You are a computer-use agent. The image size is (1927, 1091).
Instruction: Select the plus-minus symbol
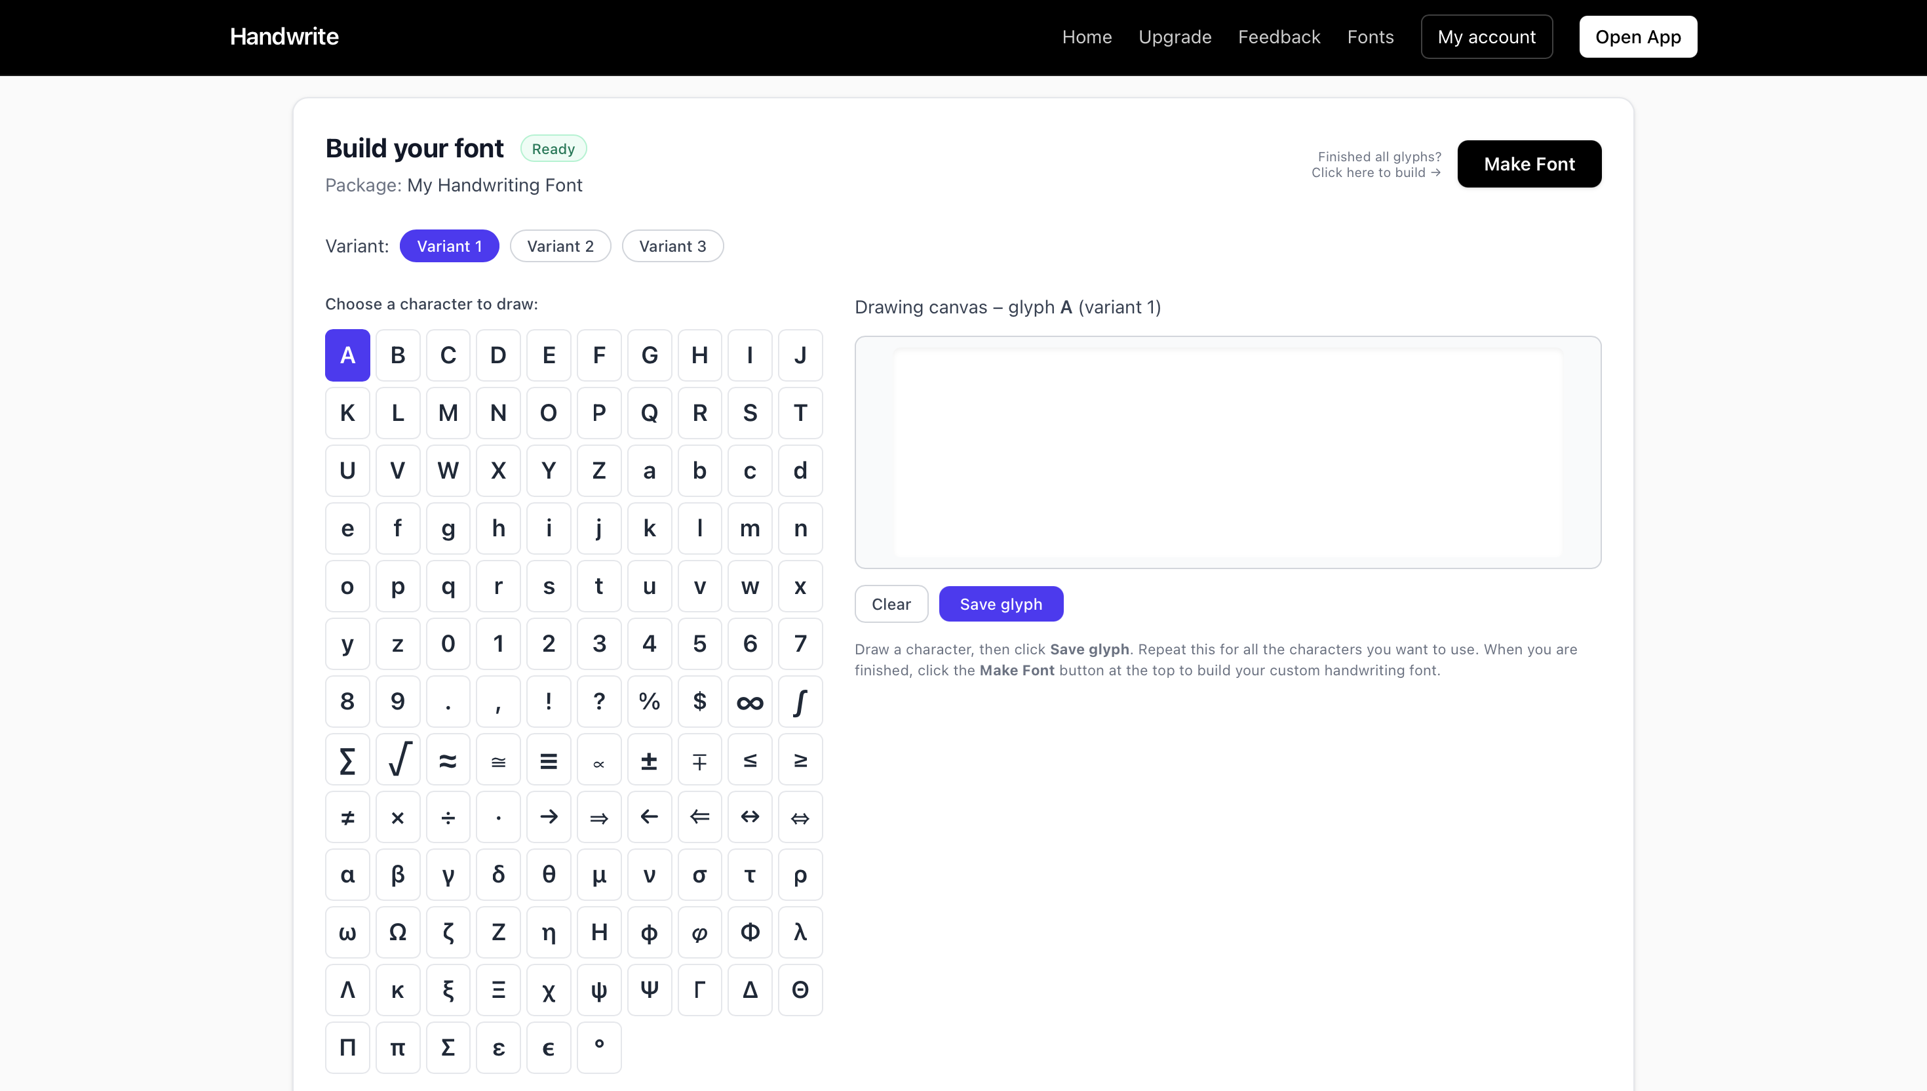[x=650, y=759]
